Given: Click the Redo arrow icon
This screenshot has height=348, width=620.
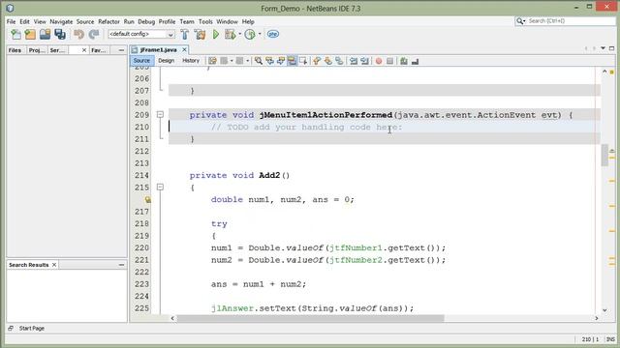Looking at the screenshot, I should (x=94, y=35).
